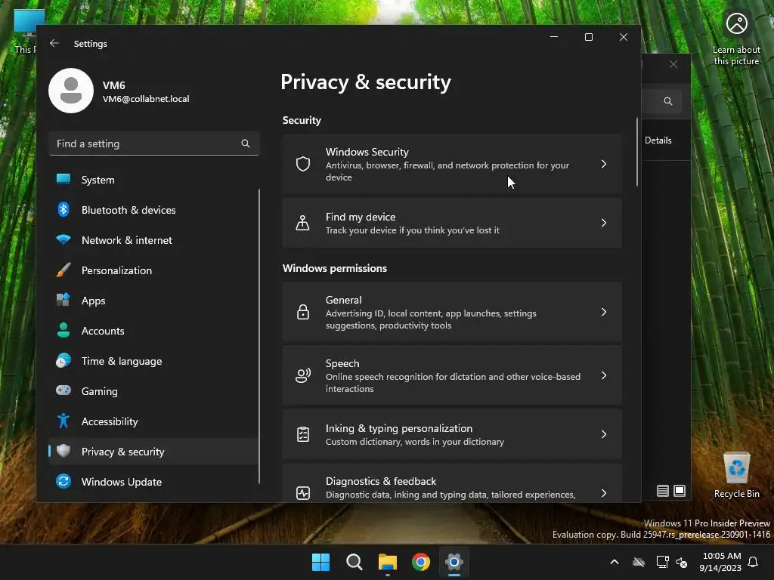
Task: Open Network & internet category
Action: coord(153,240)
